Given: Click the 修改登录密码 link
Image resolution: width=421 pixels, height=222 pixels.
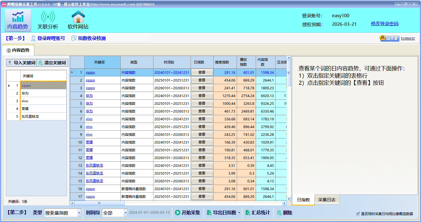Looking at the screenshot, I should 384,24.
